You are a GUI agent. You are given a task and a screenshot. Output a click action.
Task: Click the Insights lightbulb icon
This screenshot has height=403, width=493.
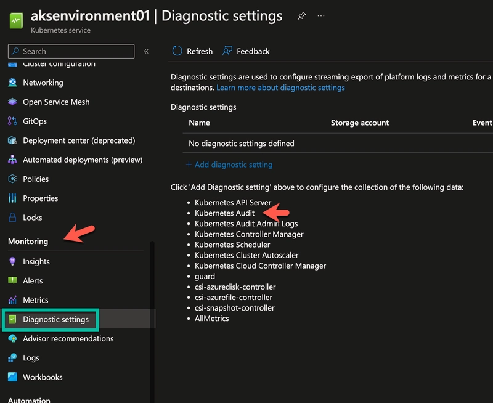point(12,261)
